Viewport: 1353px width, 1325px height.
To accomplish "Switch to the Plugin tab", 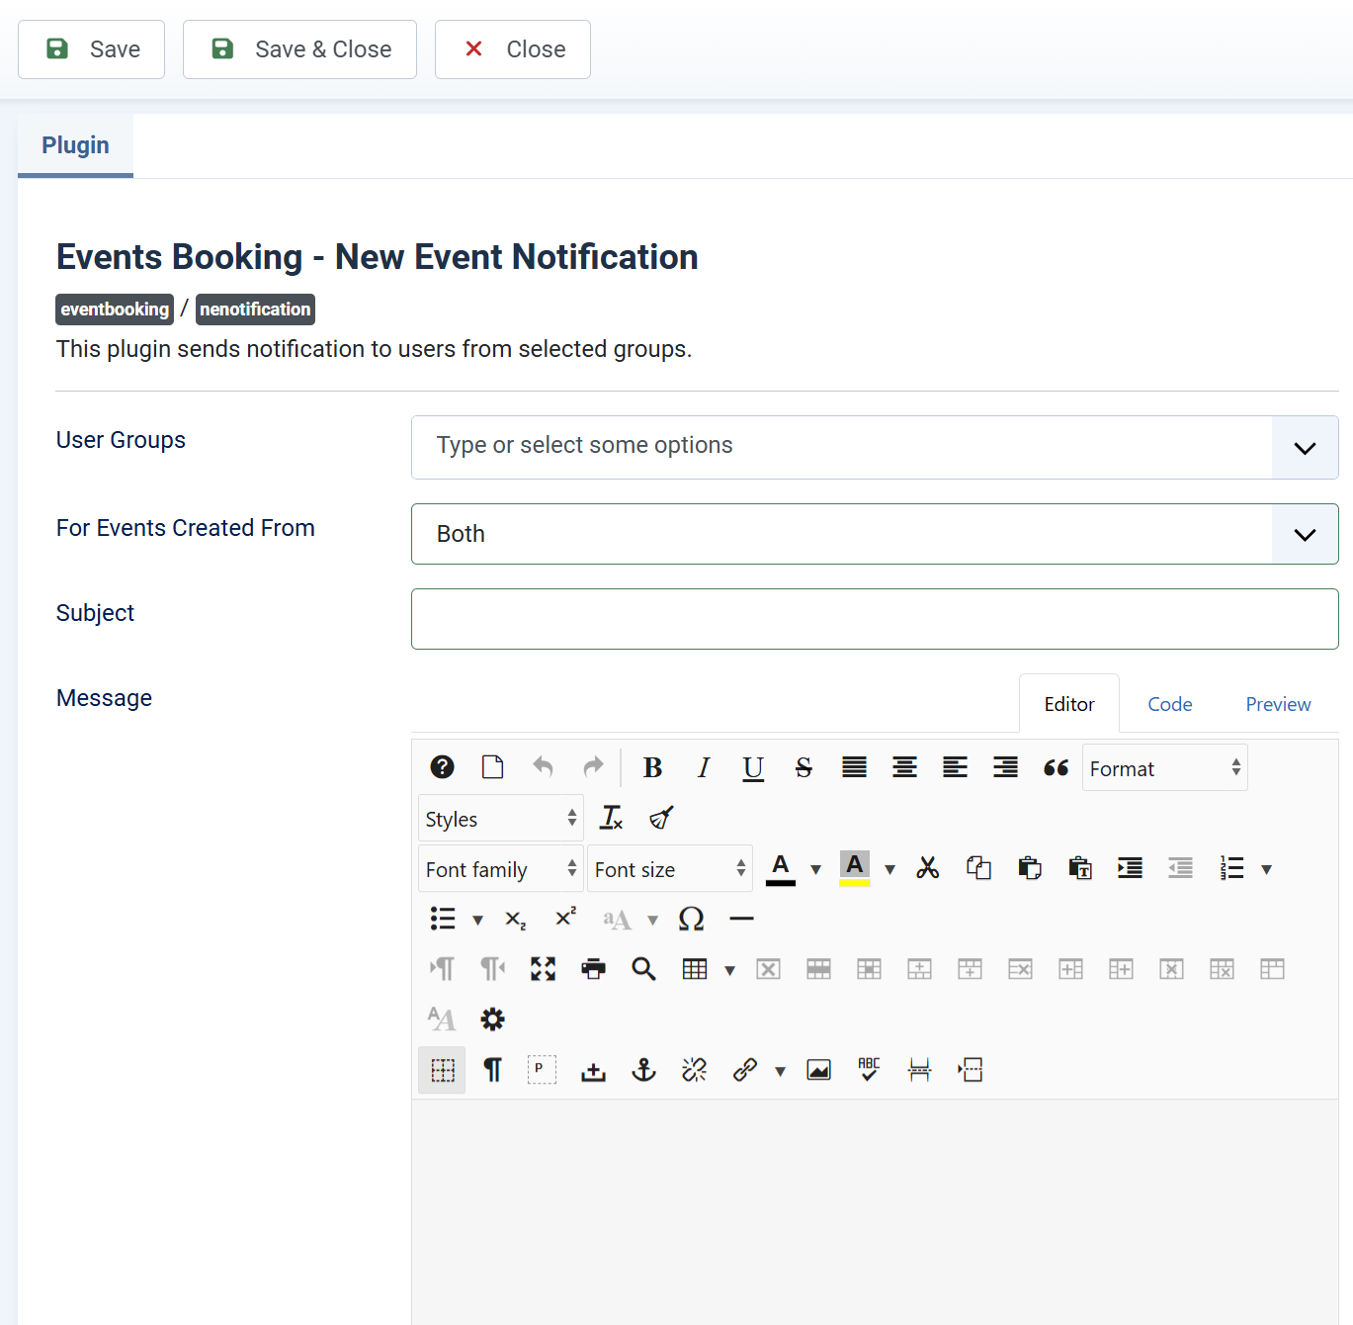I will pyautogui.click(x=75, y=145).
